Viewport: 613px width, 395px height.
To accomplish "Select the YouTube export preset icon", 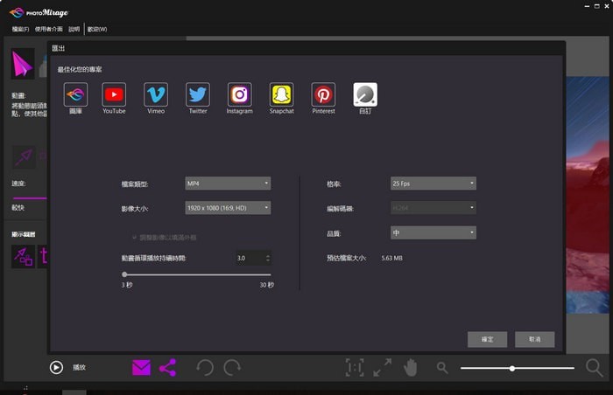I will [x=114, y=94].
